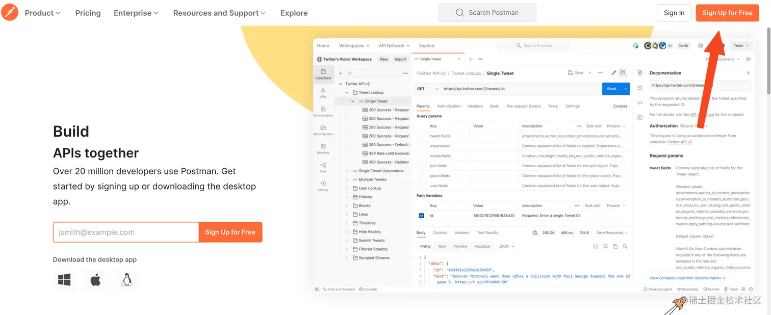Select the Visualize response view tab
Viewport: 771px width, 315px height.
pos(482,246)
